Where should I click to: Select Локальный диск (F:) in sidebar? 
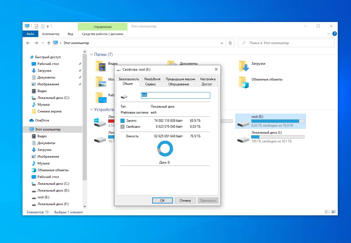click(53, 204)
